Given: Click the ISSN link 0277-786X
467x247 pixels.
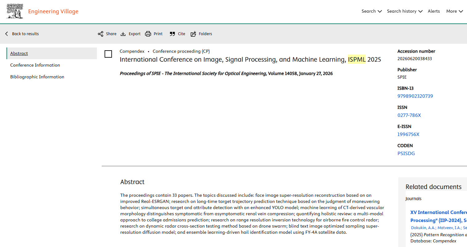Looking at the screenshot, I should pyautogui.click(x=409, y=115).
